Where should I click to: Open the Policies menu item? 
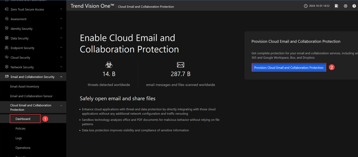20,128
